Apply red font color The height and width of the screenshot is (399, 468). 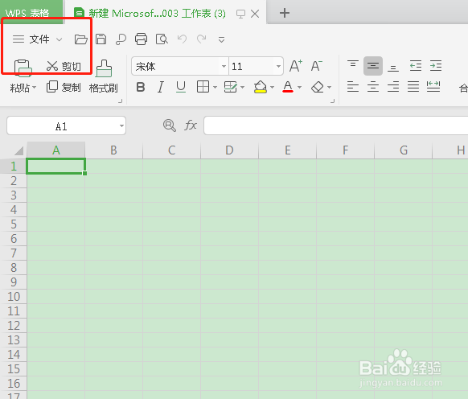tap(288, 87)
